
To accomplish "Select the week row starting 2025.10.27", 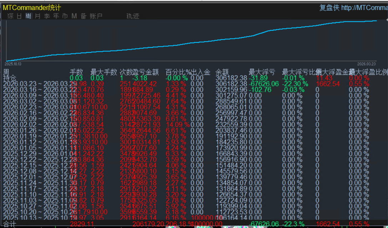I will point(194,206).
